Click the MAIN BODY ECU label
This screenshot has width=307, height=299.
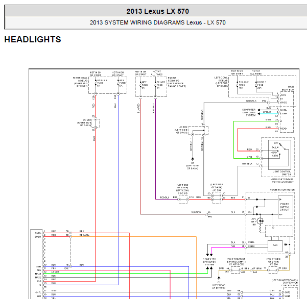point(288,88)
